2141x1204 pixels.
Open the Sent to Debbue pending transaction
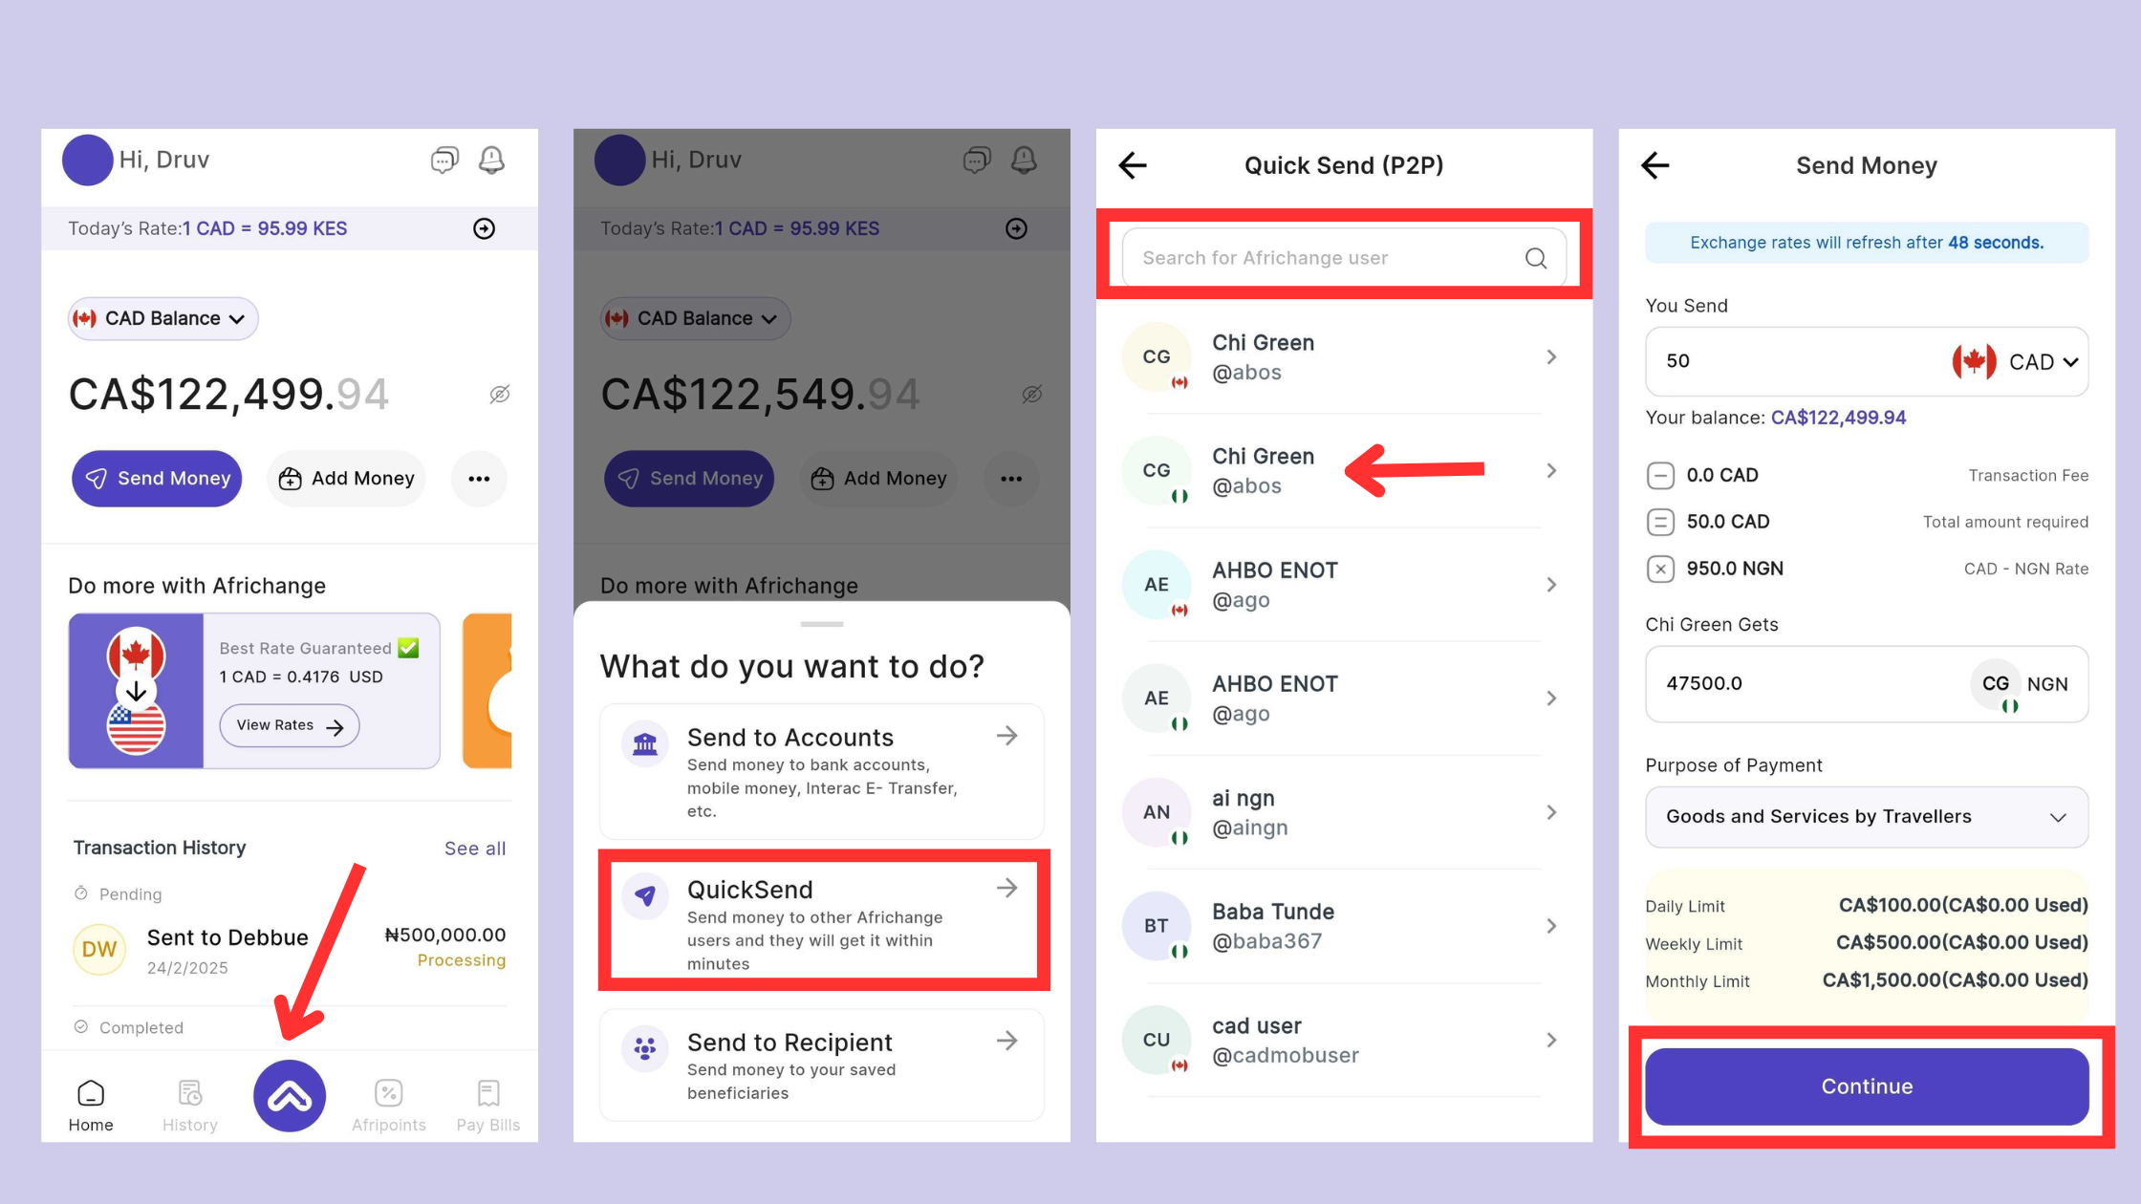pos(290,949)
